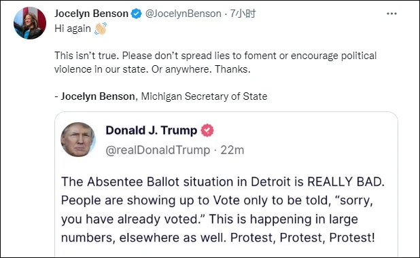The width and height of the screenshot is (420, 258).
Task: Open the quoted post about Absentee Ballot situation
Action: (226, 185)
